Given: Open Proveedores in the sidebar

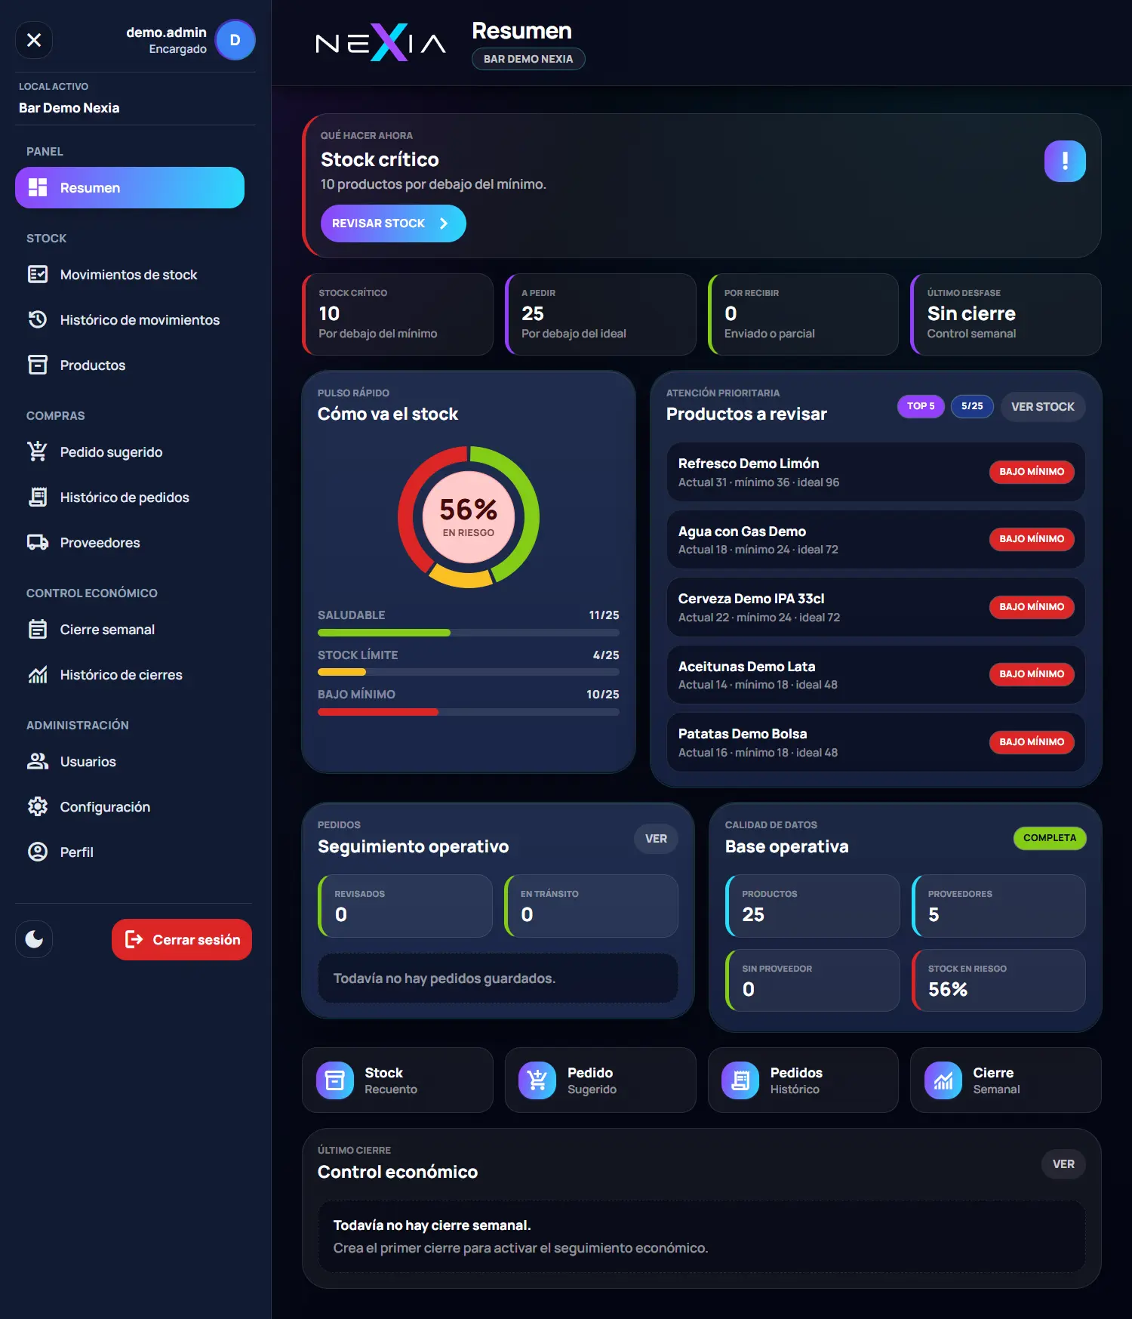Looking at the screenshot, I should (130, 542).
